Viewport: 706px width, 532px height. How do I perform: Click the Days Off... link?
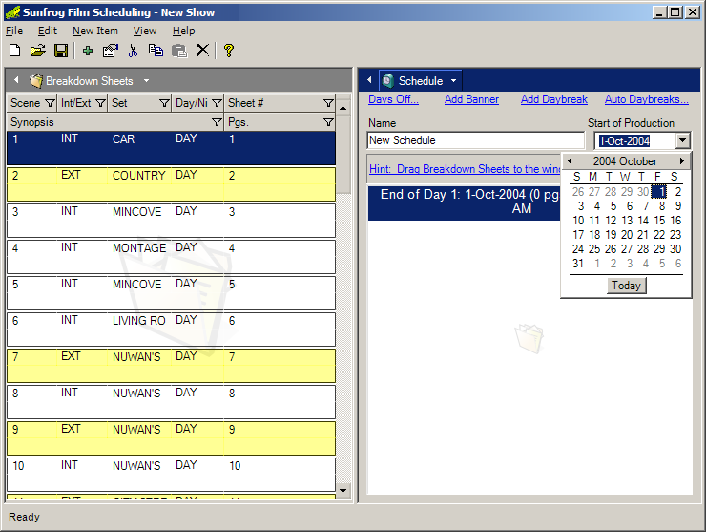pyautogui.click(x=393, y=99)
